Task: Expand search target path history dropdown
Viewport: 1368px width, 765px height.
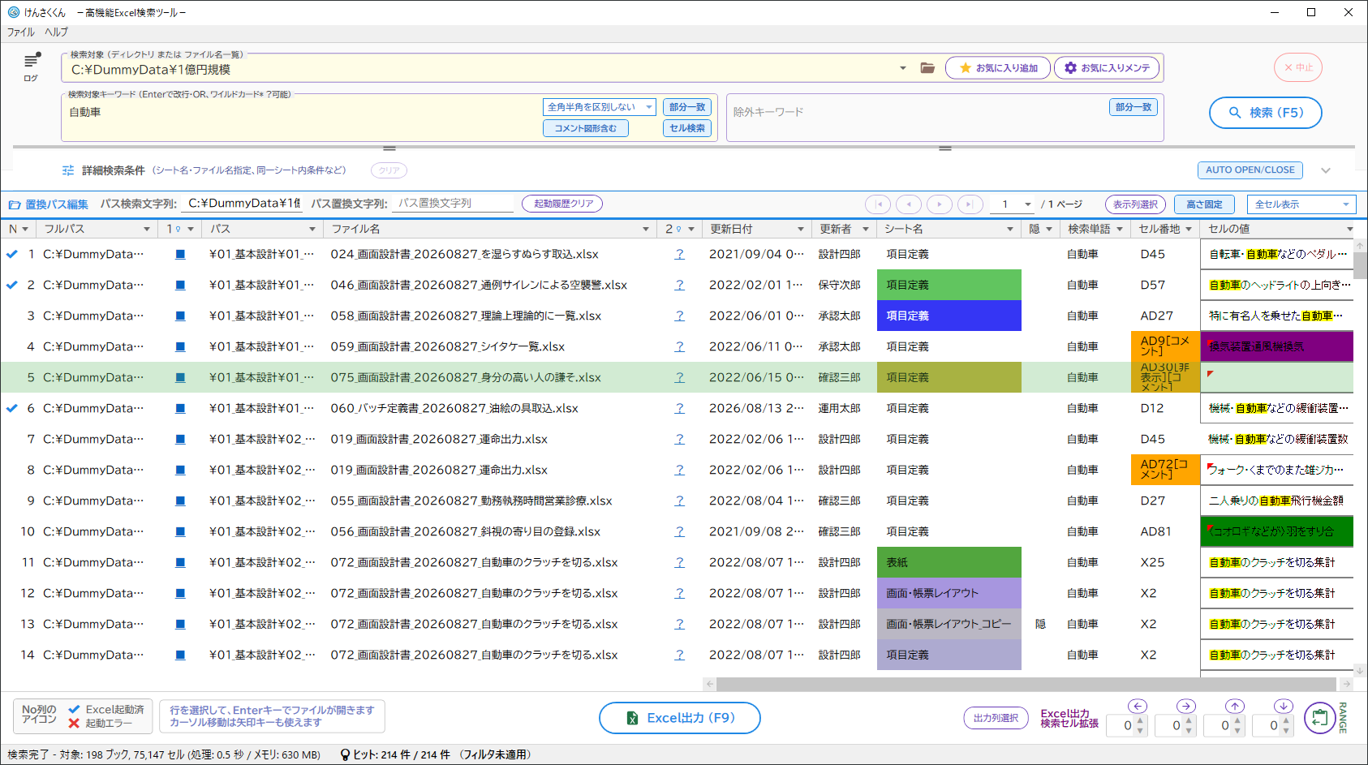Action: pyautogui.click(x=903, y=68)
